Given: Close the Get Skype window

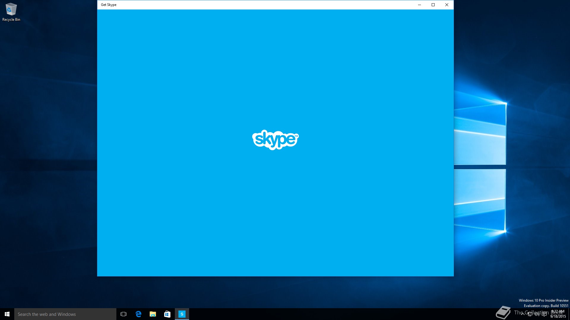Looking at the screenshot, I should 447,5.
